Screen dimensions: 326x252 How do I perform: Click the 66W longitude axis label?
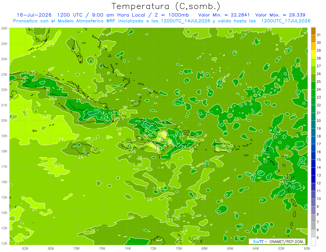coord(230,248)
